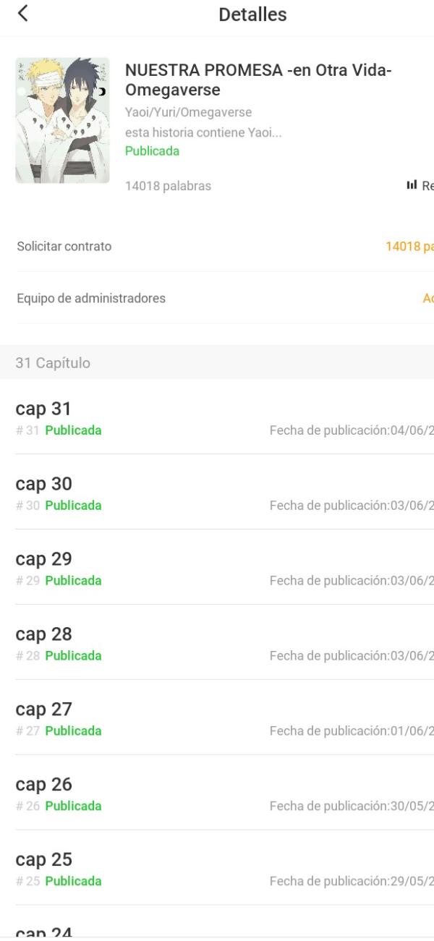Open chapter cap 31
The width and height of the screenshot is (434, 941).
pyautogui.click(x=217, y=417)
